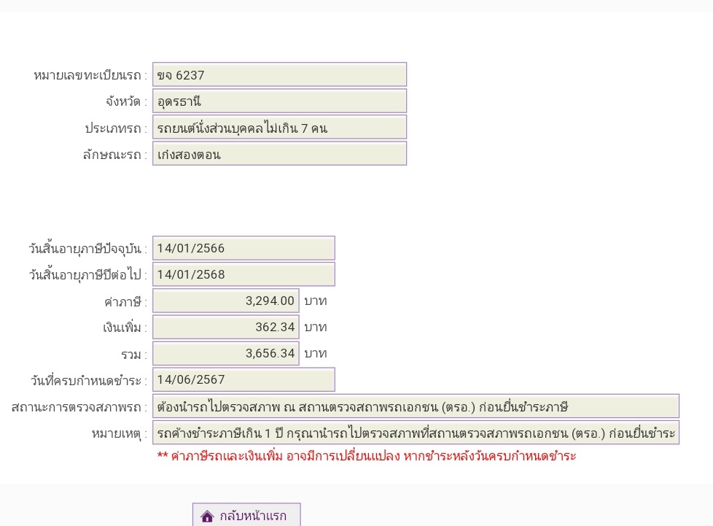
Task: Click the บาท unit beside รวม amount
Action: (x=316, y=354)
